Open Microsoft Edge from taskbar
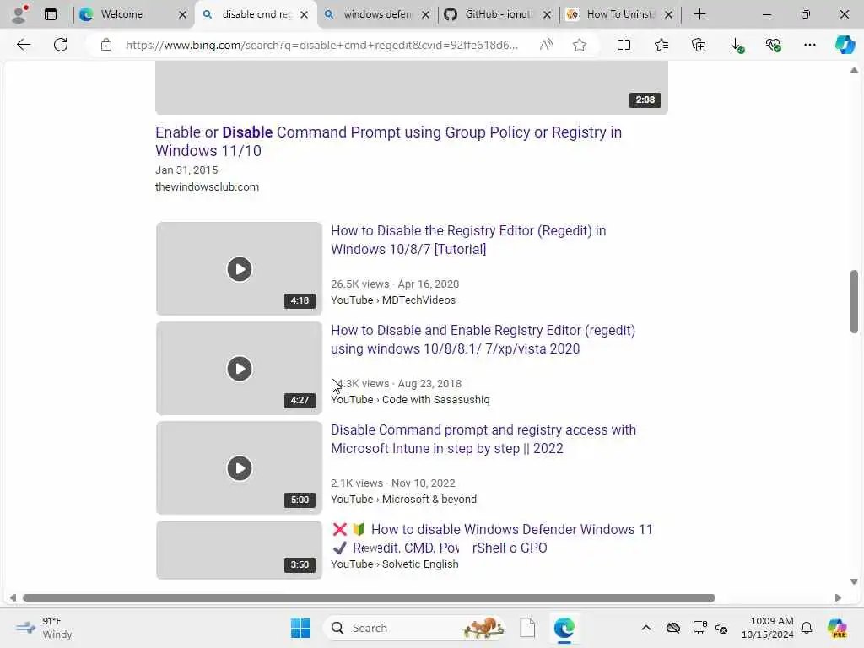 (564, 628)
